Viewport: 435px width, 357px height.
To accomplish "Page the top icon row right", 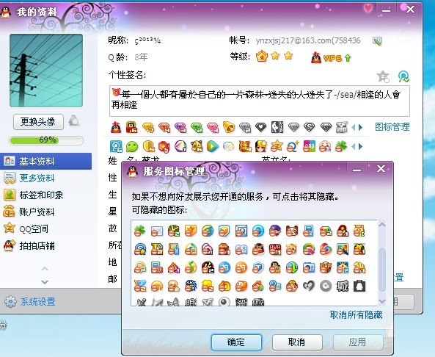I will [x=360, y=128].
